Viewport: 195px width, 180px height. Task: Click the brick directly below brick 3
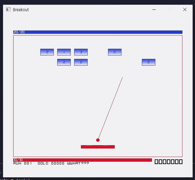tap(81, 62)
